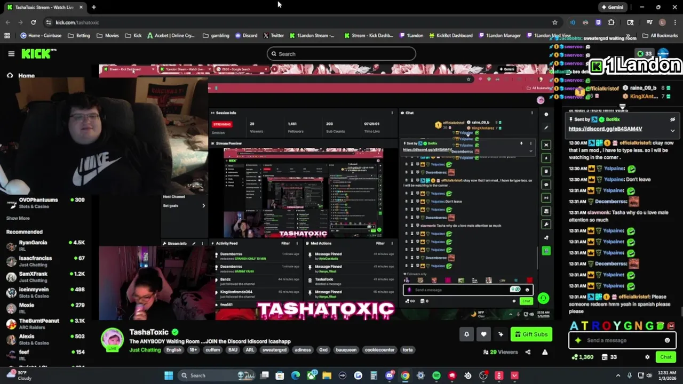Screen dimensions: 683x384
Task: Bookmark this page with star icon
Action: pyautogui.click(x=555, y=22)
